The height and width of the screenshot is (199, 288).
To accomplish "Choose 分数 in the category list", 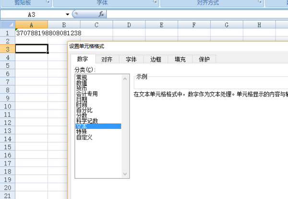I will point(98,115).
